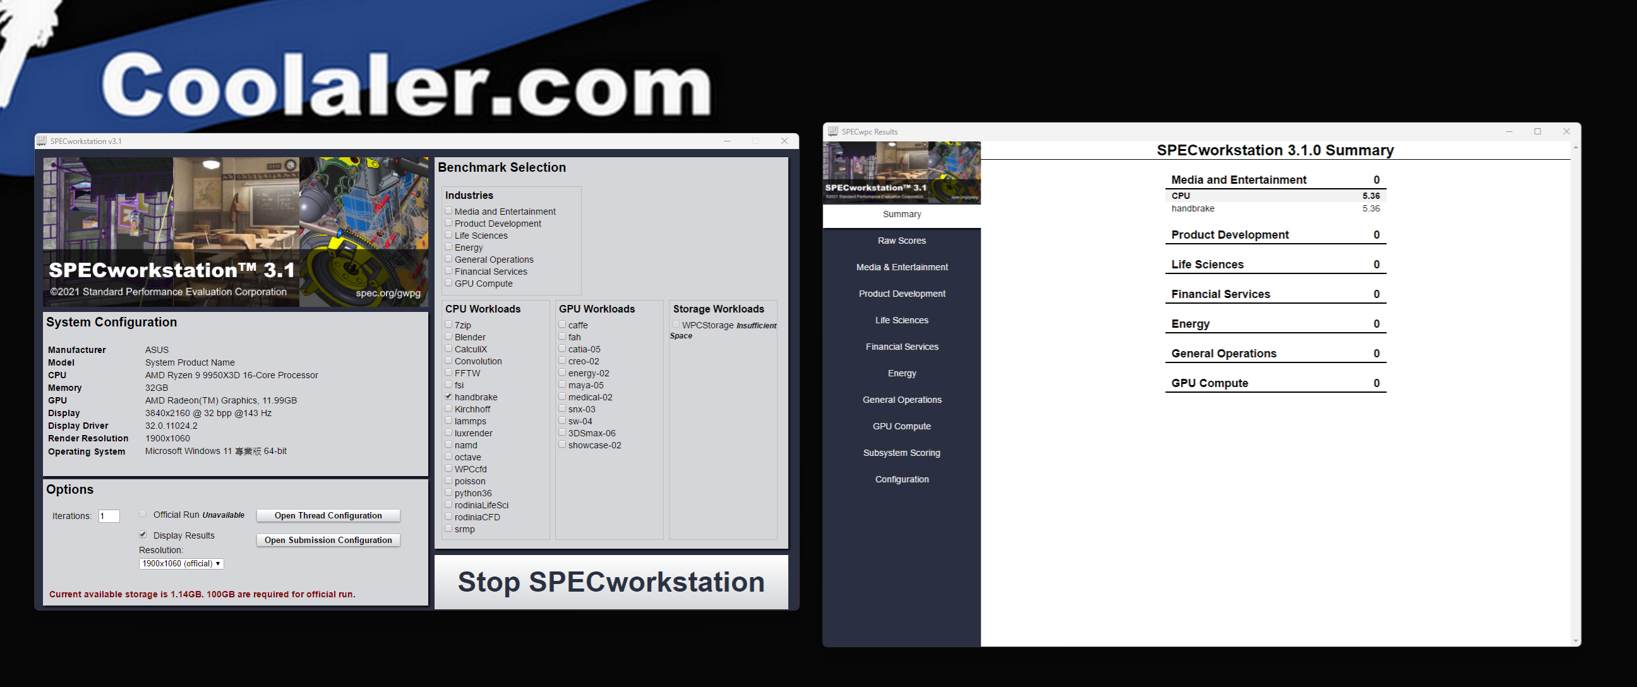Open the Resolution 1900x1060 dropdown
Screen dimensions: 1637x687
[x=181, y=564]
